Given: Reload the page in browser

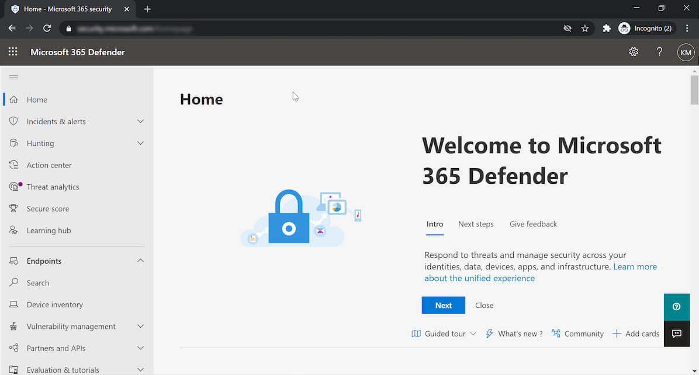Looking at the screenshot, I should click(47, 28).
